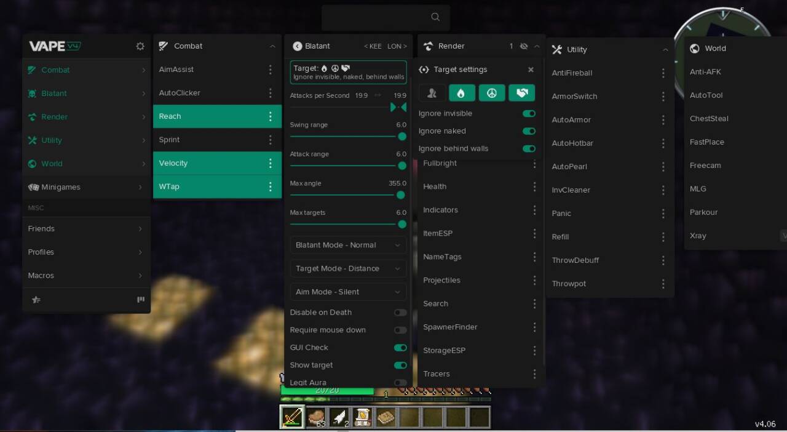Click the search input field
Viewport: 787px width, 432px height.
point(386,18)
